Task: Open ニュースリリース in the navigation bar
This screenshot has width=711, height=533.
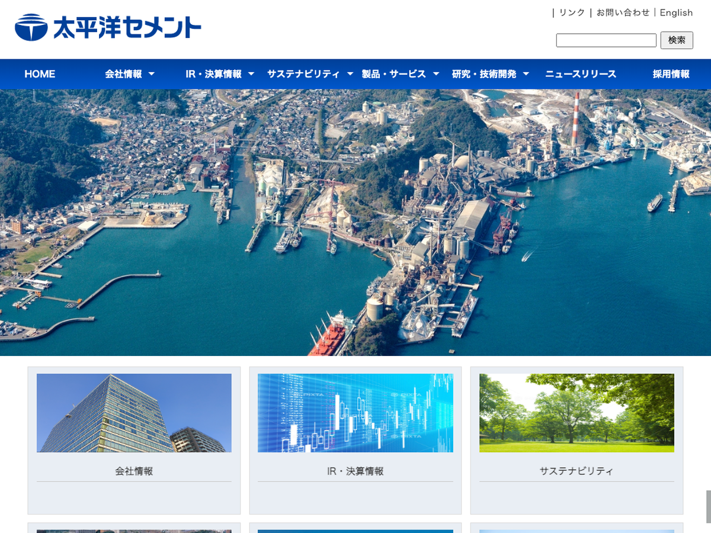Action: [581, 74]
